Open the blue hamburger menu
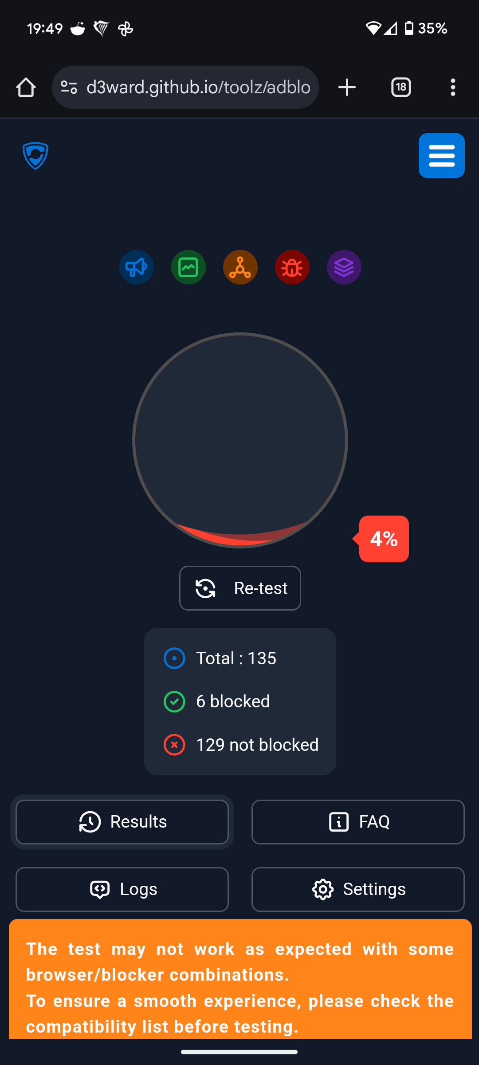The width and height of the screenshot is (479, 1065). point(442,155)
